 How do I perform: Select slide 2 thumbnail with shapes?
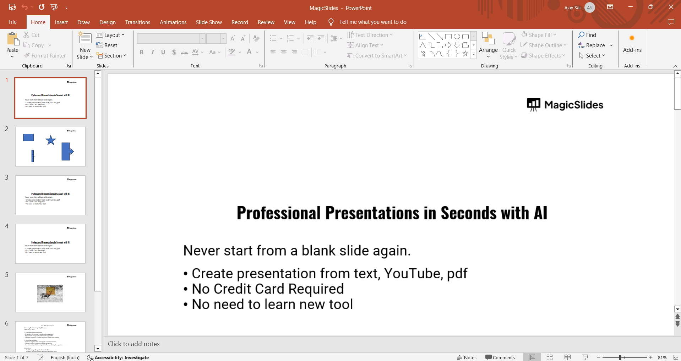50,146
